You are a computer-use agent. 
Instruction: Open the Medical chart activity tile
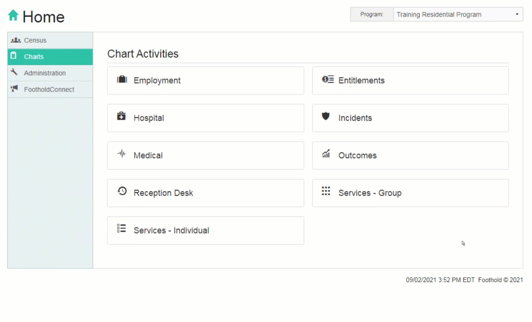click(205, 156)
